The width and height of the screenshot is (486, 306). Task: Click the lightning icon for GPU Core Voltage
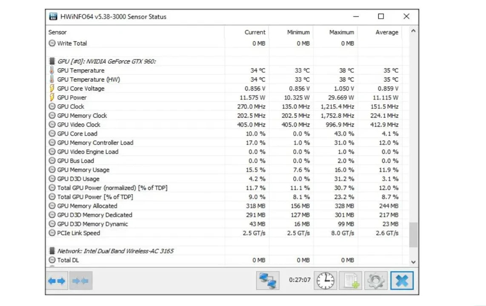52,88
